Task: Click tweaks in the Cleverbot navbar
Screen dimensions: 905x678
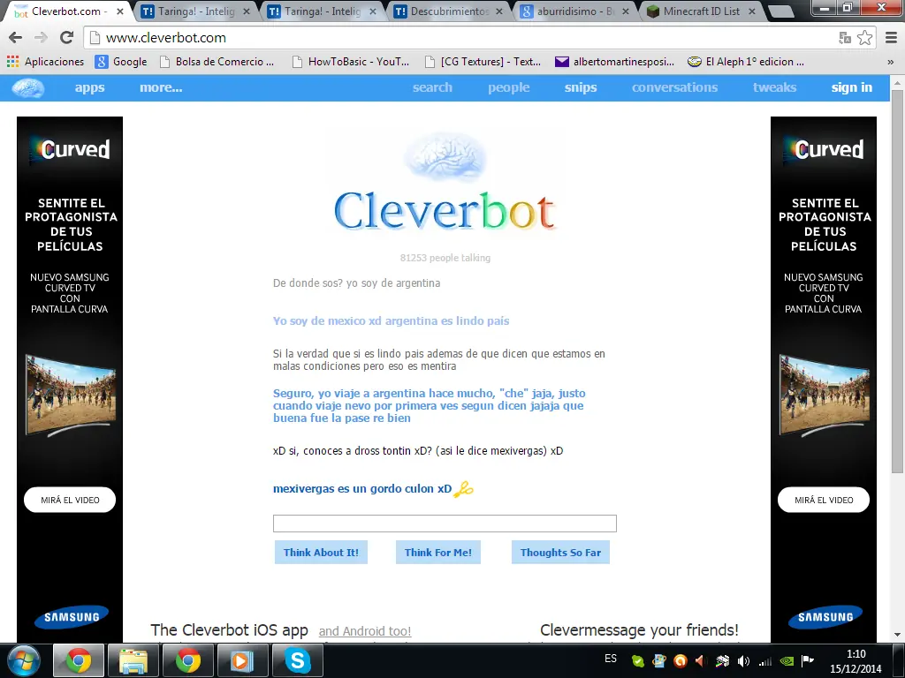Action: coord(774,87)
